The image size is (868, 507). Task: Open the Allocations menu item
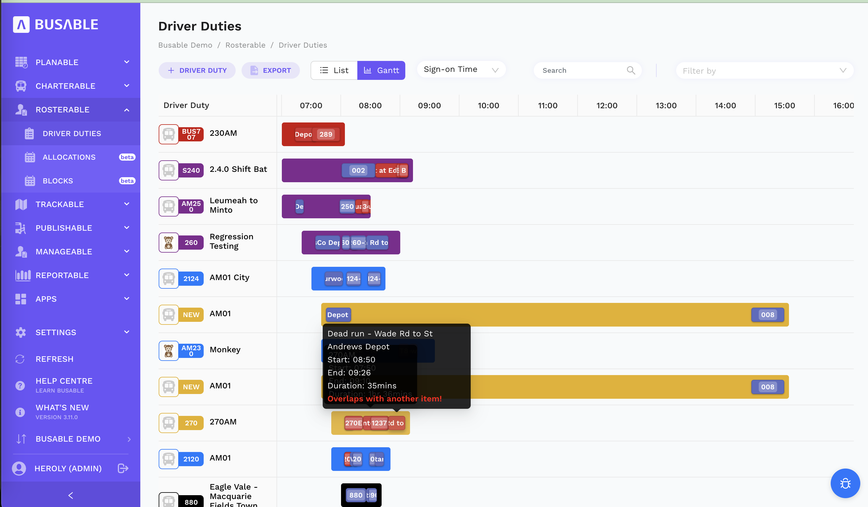71,157
